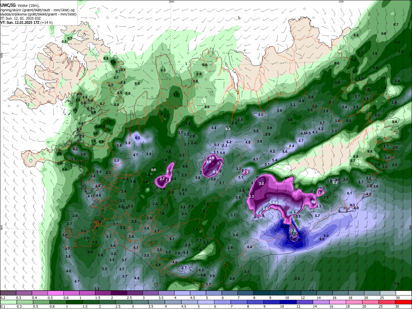The height and width of the screenshot is (309, 412).
Task: Click the bold UWC/IG title
Action: coord(7,5)
